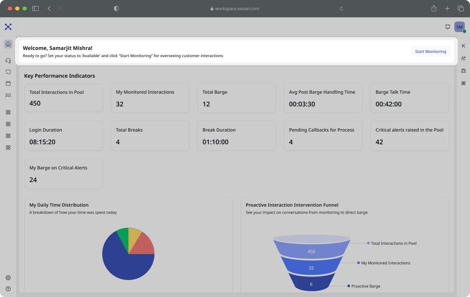The width and height of the screenshot is (470, 297).
Task: Open the briefcase icon on right rail
Action: 463,71
